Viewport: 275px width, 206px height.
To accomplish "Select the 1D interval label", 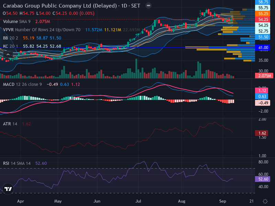I will tap(124, 6).
